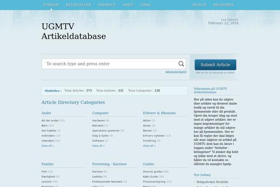The image size is (280, 187).
Task: Select the Hardware subcategory
Action: (x=98, y=121)
